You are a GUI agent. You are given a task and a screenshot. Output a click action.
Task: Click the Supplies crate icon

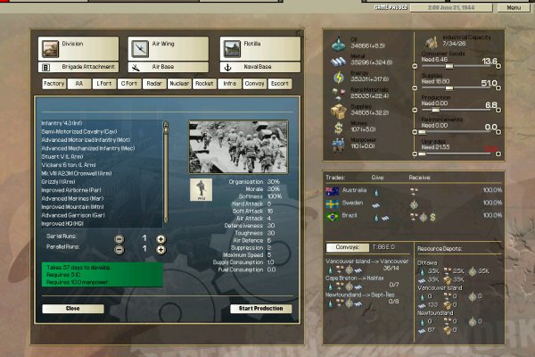[x=339, y=111]
